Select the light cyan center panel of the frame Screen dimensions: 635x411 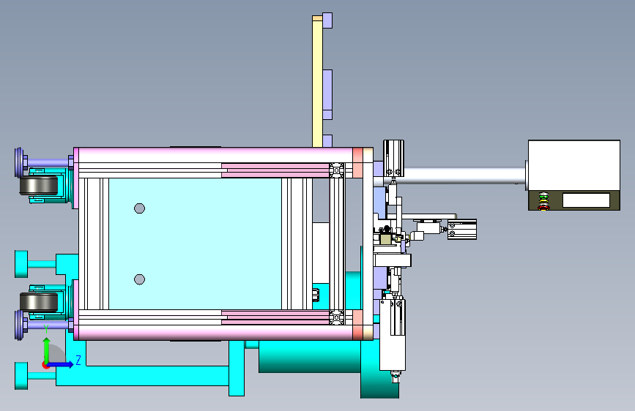click(x=196, y=244)
